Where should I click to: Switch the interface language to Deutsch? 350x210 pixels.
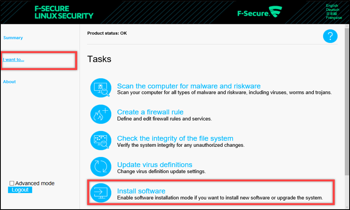333,10
